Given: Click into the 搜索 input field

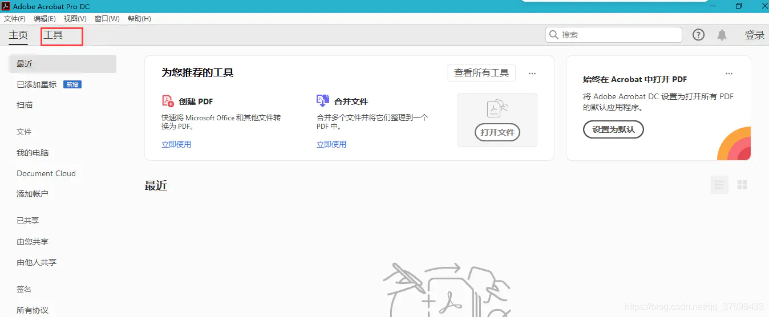Looking at the screenshot, I should [x=614, y=35].
